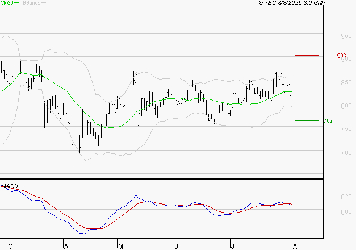The width and height of the screenshot is (356, 250).
Task: Click the 800 price axis label
Action: click(346, 106)
